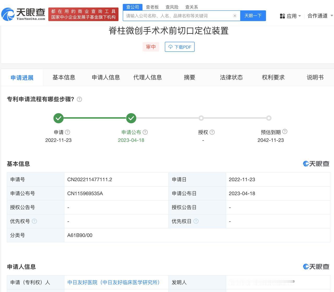334x292 pixels.
Task: Expand the 合作通道 dropdown arrow
Action: [x=332, y=16]
